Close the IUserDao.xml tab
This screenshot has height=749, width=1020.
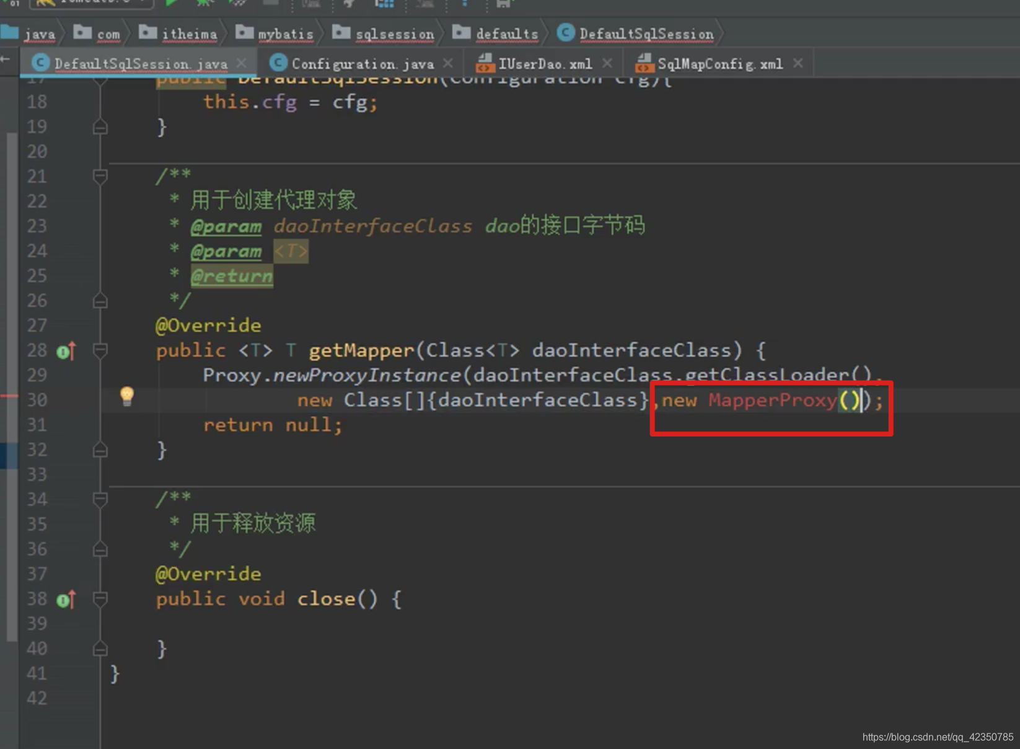pyautogui.click(x=607, y=63)
